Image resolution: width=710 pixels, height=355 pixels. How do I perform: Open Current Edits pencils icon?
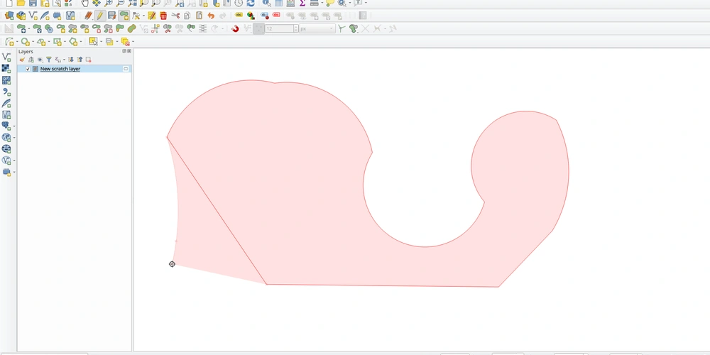click(88, 16)
